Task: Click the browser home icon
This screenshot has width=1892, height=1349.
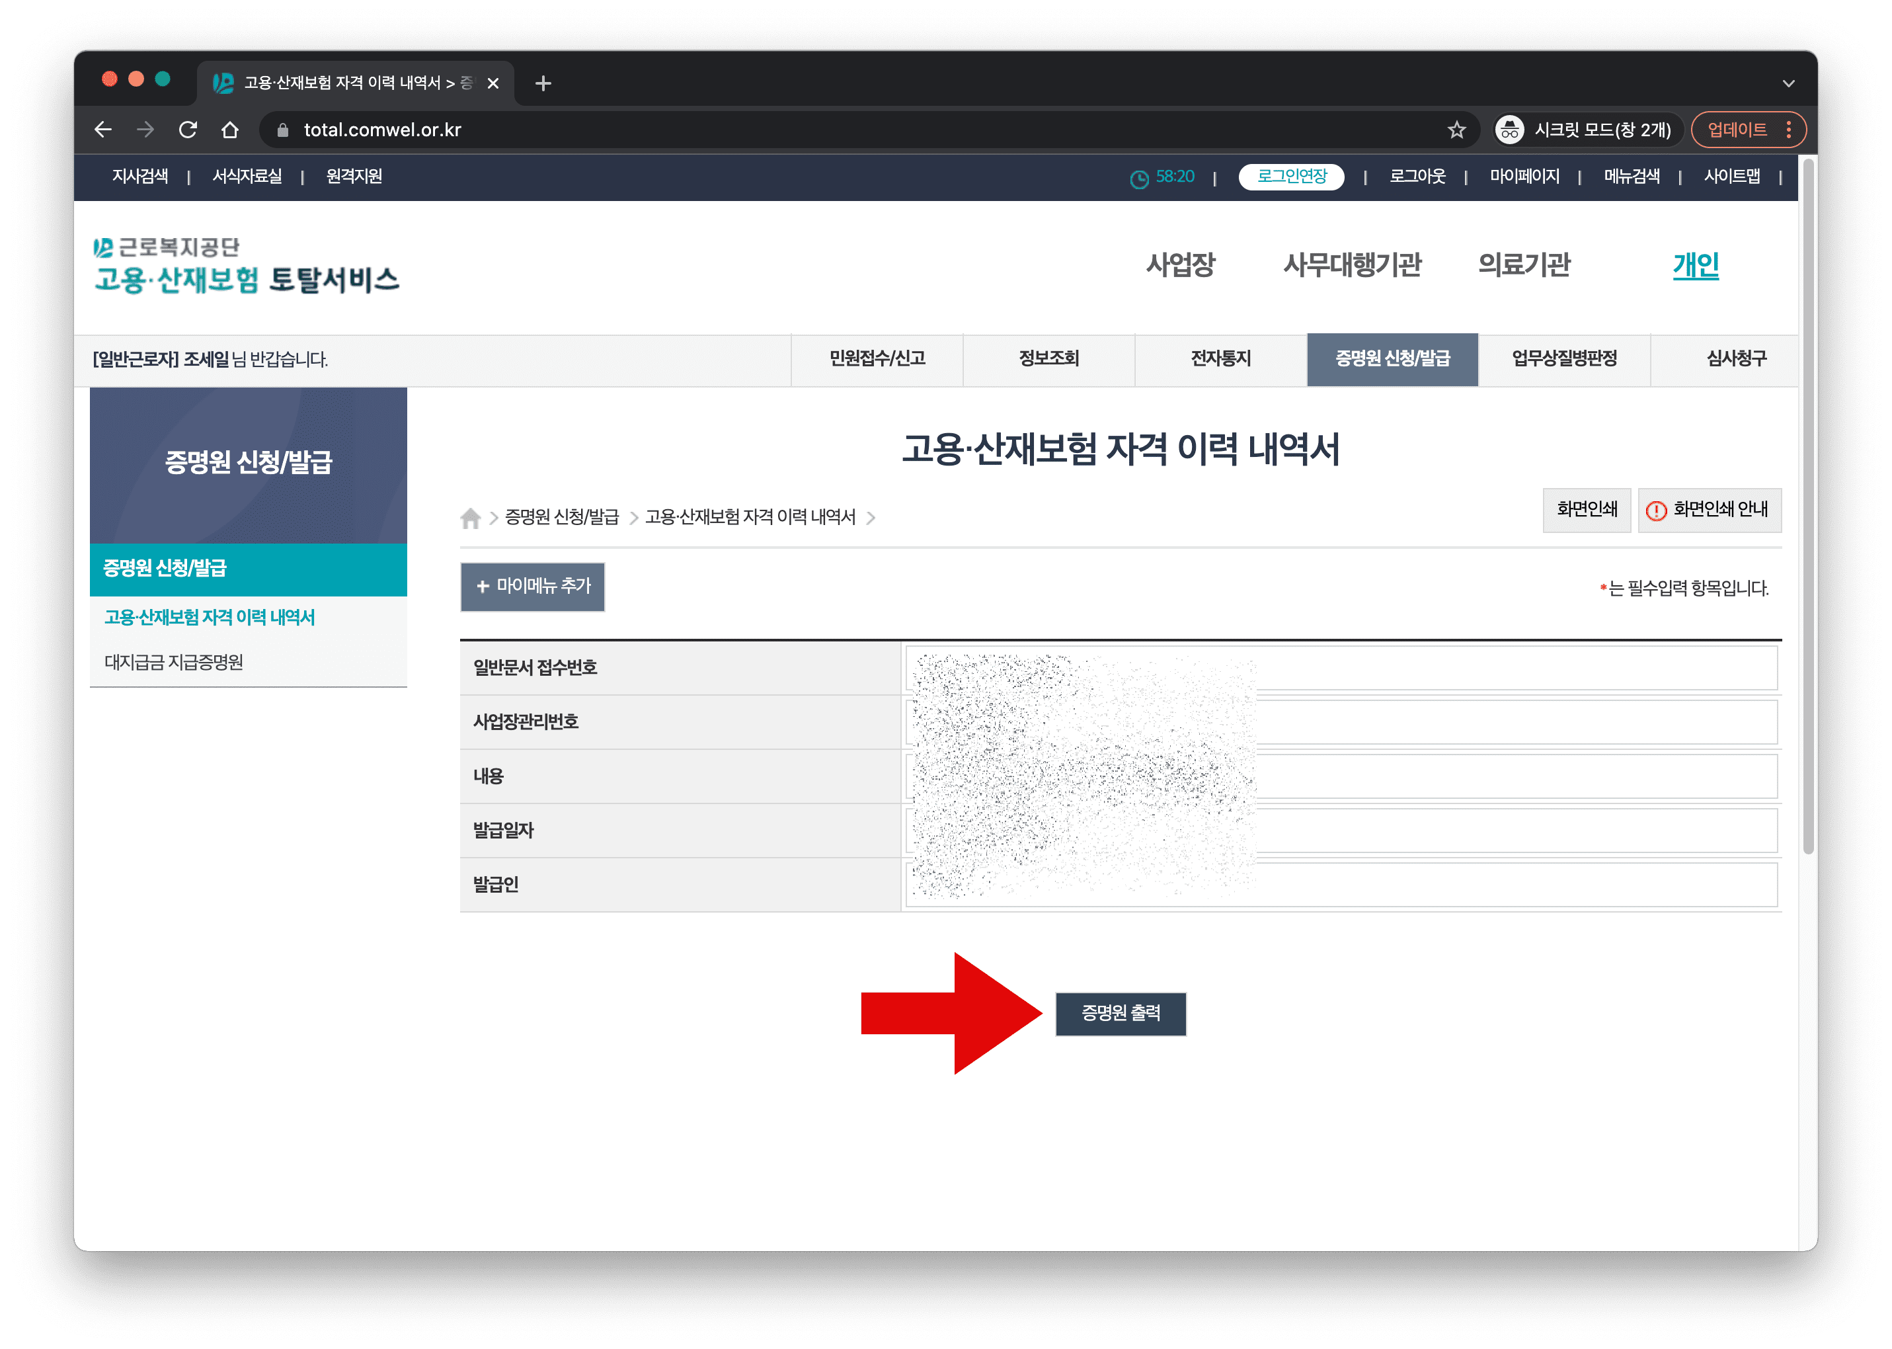Action: click(230, 130)
